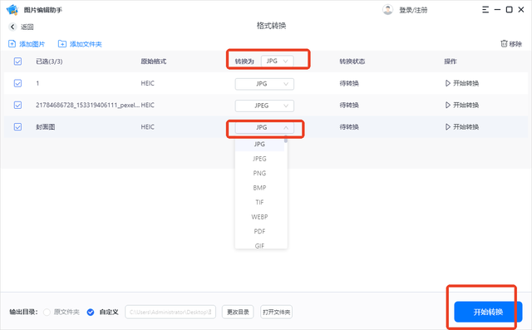
Task: Click the 原始格式 column header
Action: (153, 62)
